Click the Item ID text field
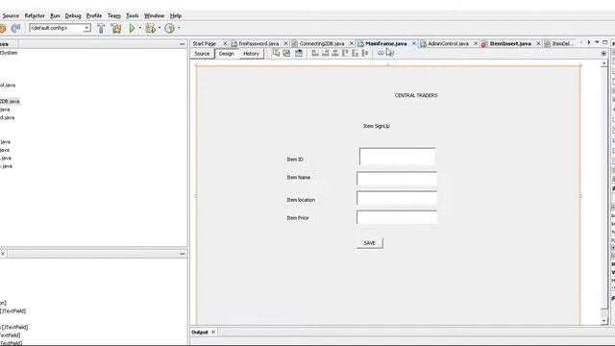This screenshot has width=615, height=346. (x=397, y=157)
